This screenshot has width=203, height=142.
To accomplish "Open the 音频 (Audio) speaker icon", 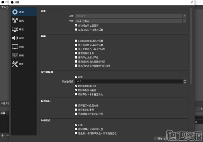I will point(15,38).
